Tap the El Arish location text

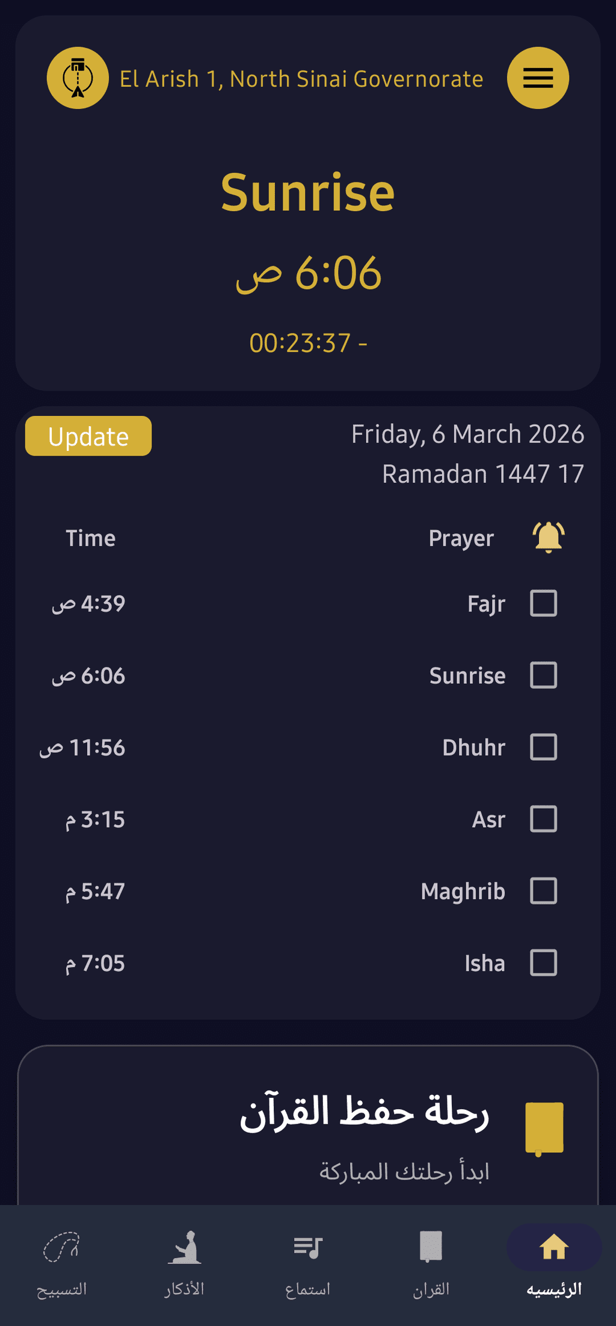301,79
